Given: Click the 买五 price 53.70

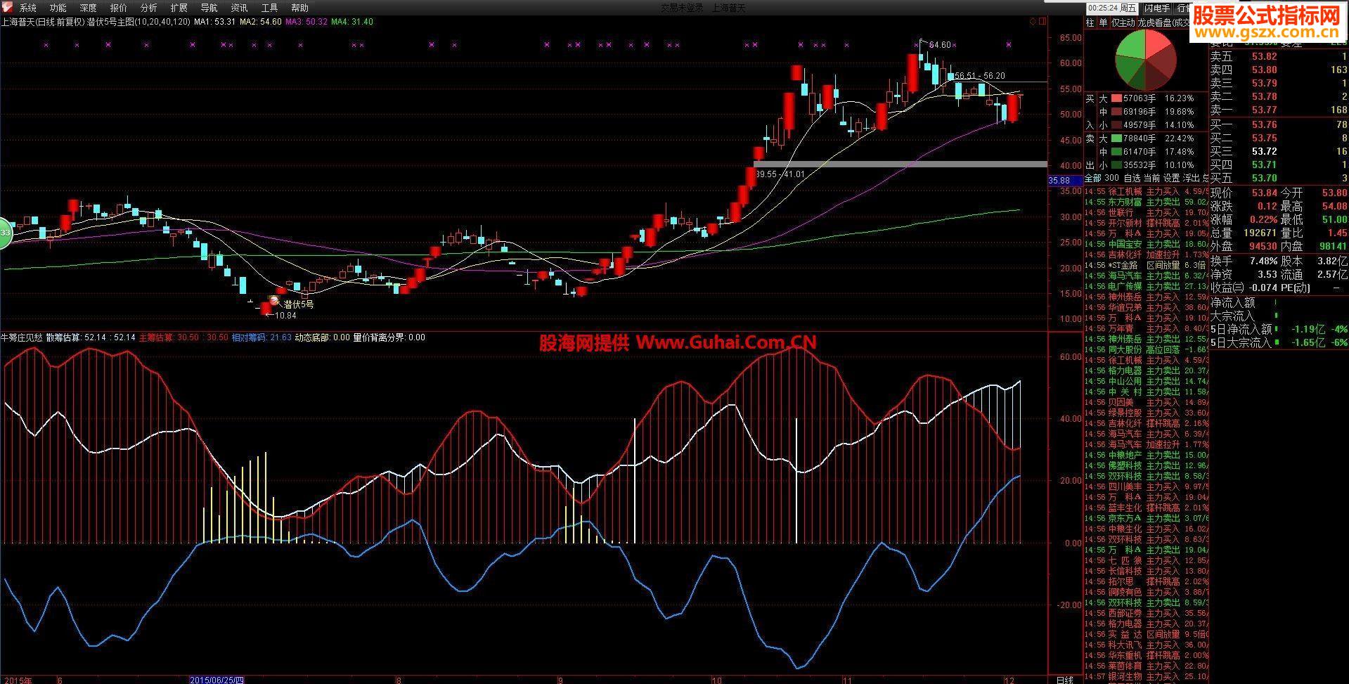Looking at the screenshot, I should [x=1264, y=178].
